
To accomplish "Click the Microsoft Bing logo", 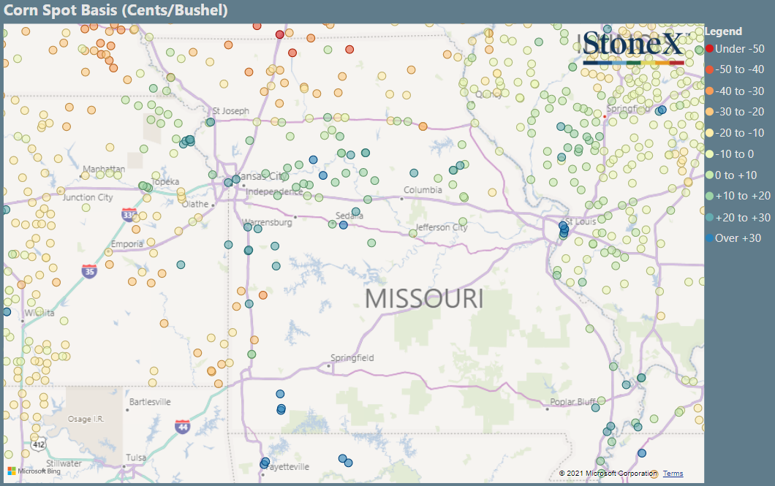I will tap(34, 471).
